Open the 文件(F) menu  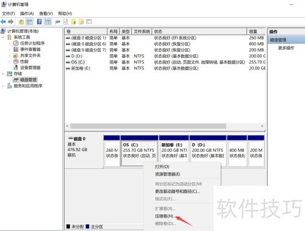click(x=9, y=13)
